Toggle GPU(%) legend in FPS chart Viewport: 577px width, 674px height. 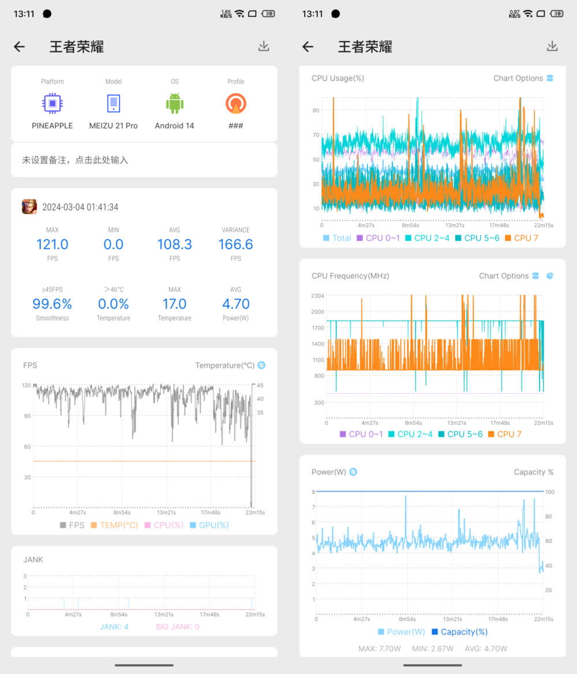(x=209, y=525)
